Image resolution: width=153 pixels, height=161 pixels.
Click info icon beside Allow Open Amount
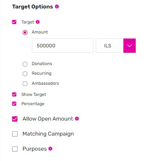[x=77, y=119]
